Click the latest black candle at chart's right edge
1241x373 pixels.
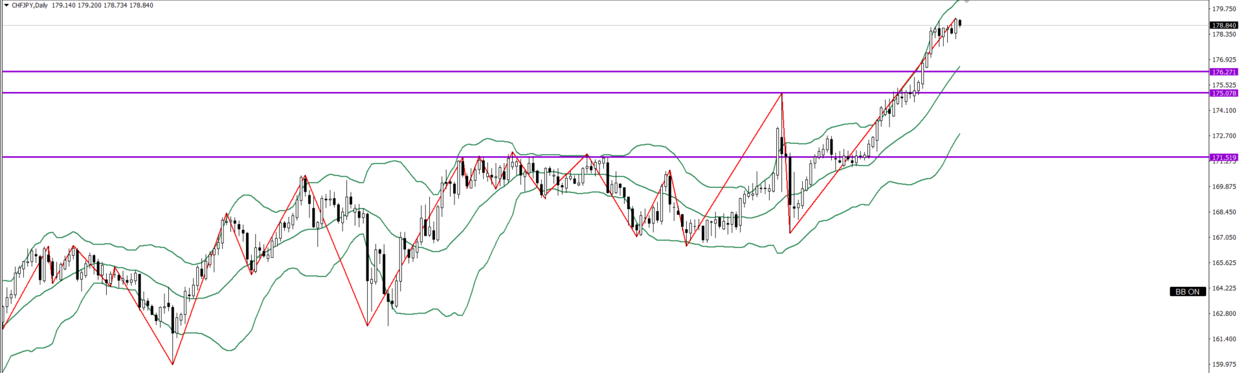click(x=959, y=23)
